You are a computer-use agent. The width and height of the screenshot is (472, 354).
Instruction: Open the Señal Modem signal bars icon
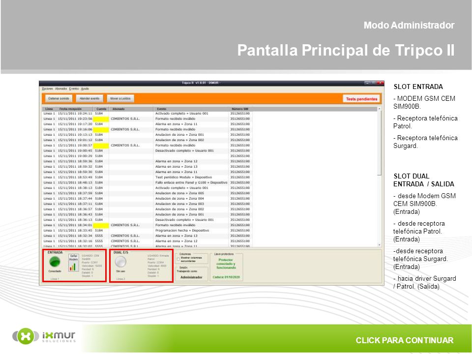[x=73, y=263]
